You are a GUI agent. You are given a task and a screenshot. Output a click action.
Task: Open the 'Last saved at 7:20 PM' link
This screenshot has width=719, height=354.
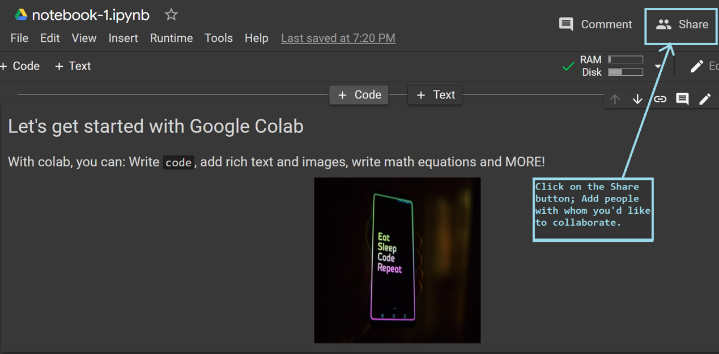pyautogui.click(x=338, y=38)
